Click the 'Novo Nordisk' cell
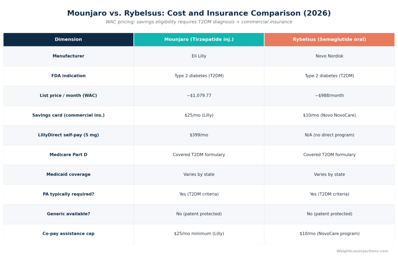Image resolution: width=398 pixels, height=256 pixels. pyautogui.click(x=330, y=56)
